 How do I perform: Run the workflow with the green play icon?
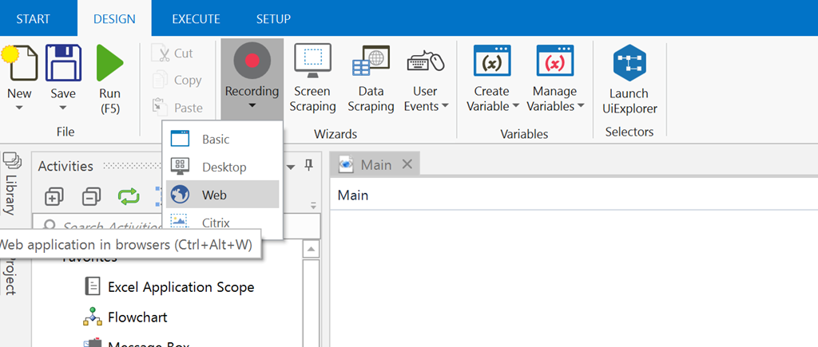click(109, 63)
